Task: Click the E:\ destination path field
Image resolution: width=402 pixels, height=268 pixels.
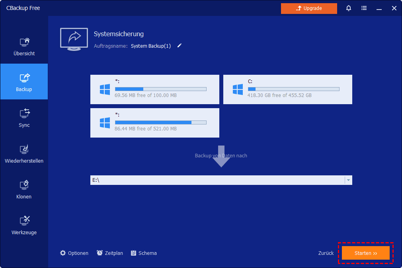Action: (217, 180)
